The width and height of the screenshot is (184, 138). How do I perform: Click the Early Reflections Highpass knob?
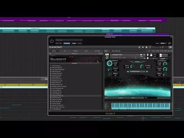(x=110, y=74)
